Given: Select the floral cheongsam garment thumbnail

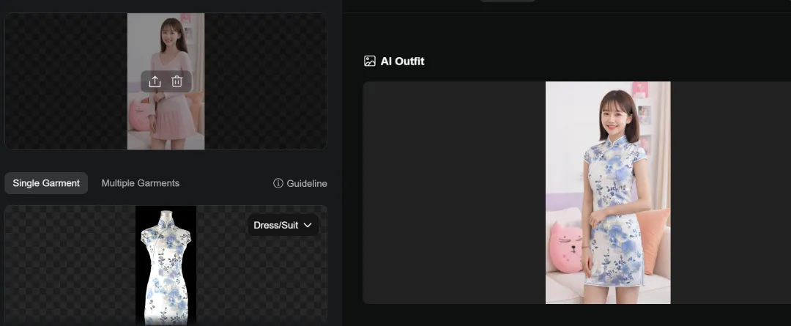Looking at the screenshot, I should pyautogui.click(x=166, y=265).
